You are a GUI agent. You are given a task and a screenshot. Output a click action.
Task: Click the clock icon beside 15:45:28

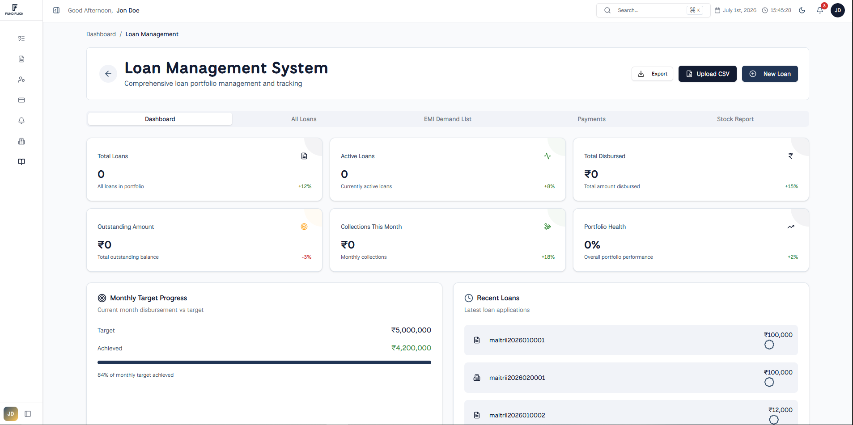point(765,10)
